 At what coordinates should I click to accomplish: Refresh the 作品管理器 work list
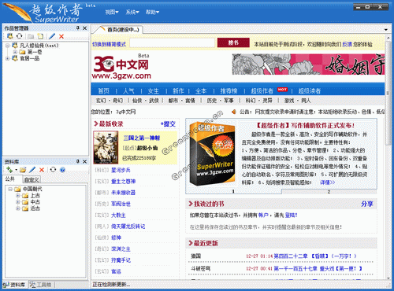20,36
